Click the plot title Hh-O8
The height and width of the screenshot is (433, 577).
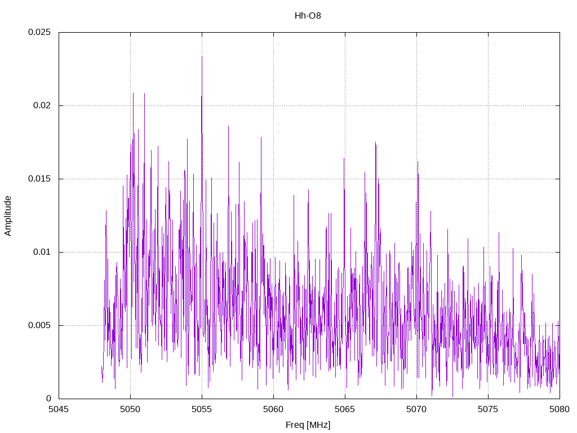coord(308,16)
